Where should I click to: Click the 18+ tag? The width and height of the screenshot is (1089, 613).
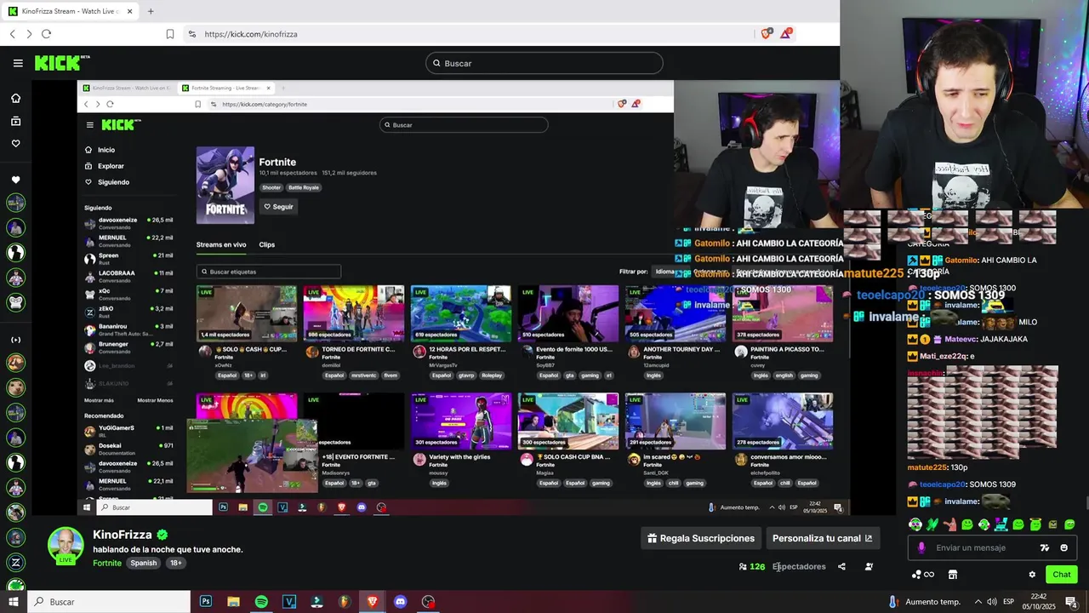(175, 563)
